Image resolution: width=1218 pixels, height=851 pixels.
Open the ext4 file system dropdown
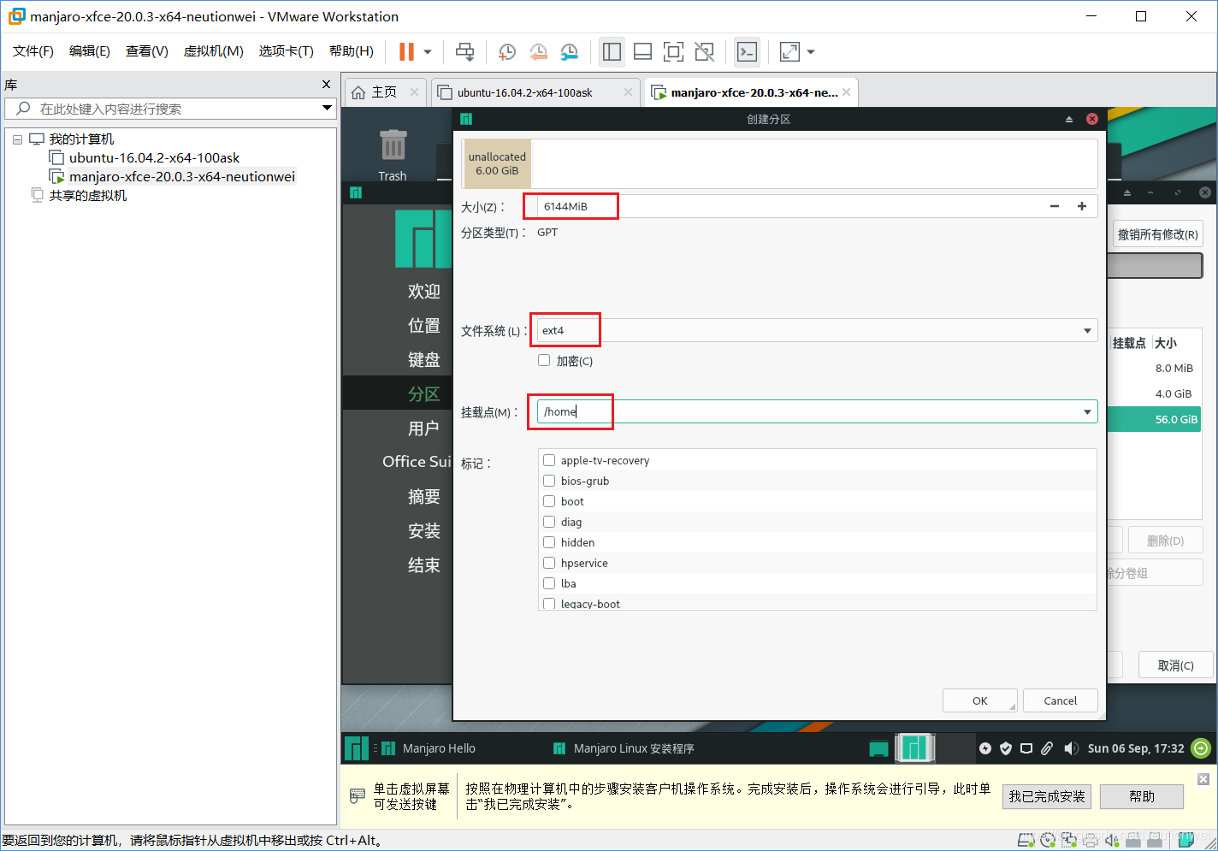(x=817, y=330)
